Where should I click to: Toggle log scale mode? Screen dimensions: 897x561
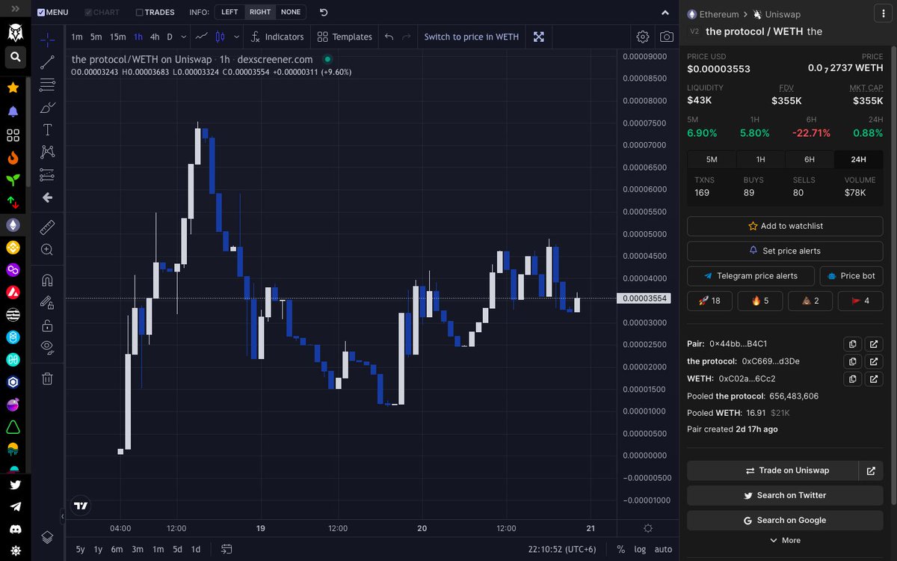point(640,549)
